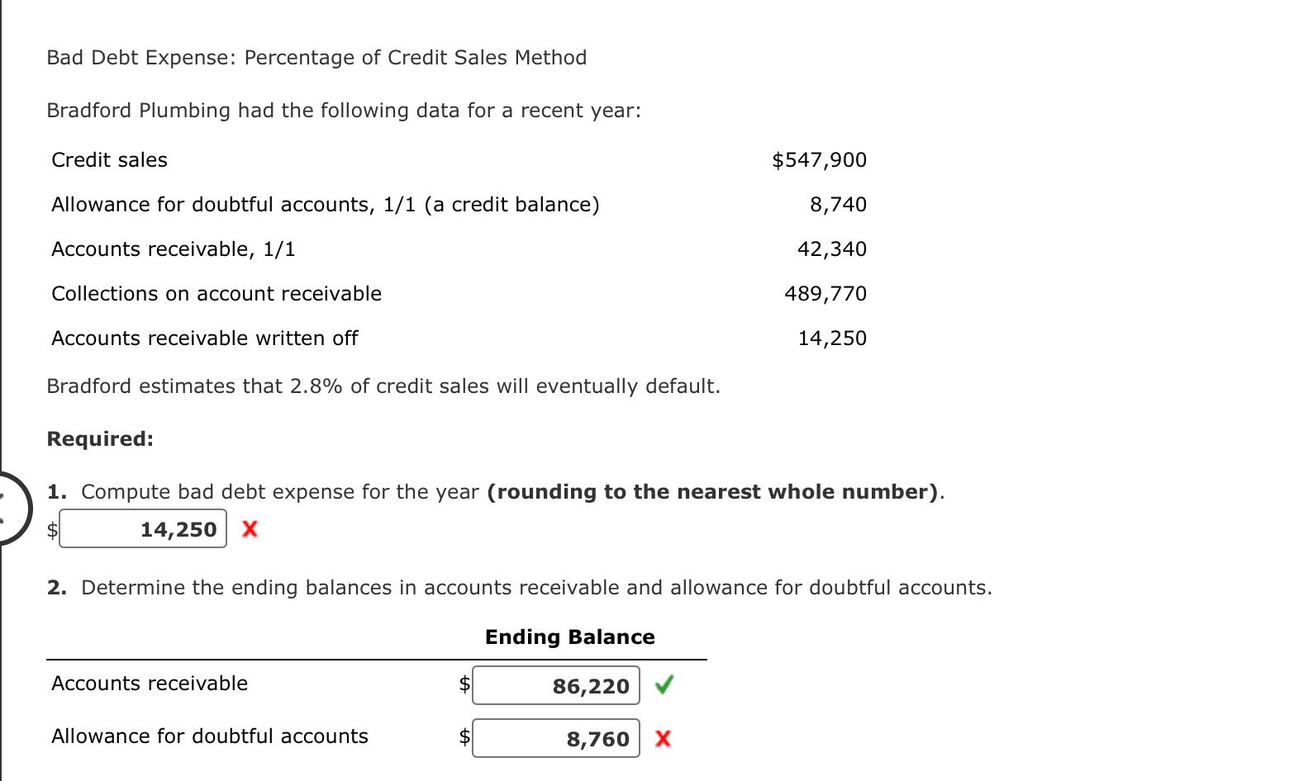Image resolution: width=1294 pixels, height=781 pixels.
Task: Click the red X beside 8,760 answer
Action: point(662,739)
